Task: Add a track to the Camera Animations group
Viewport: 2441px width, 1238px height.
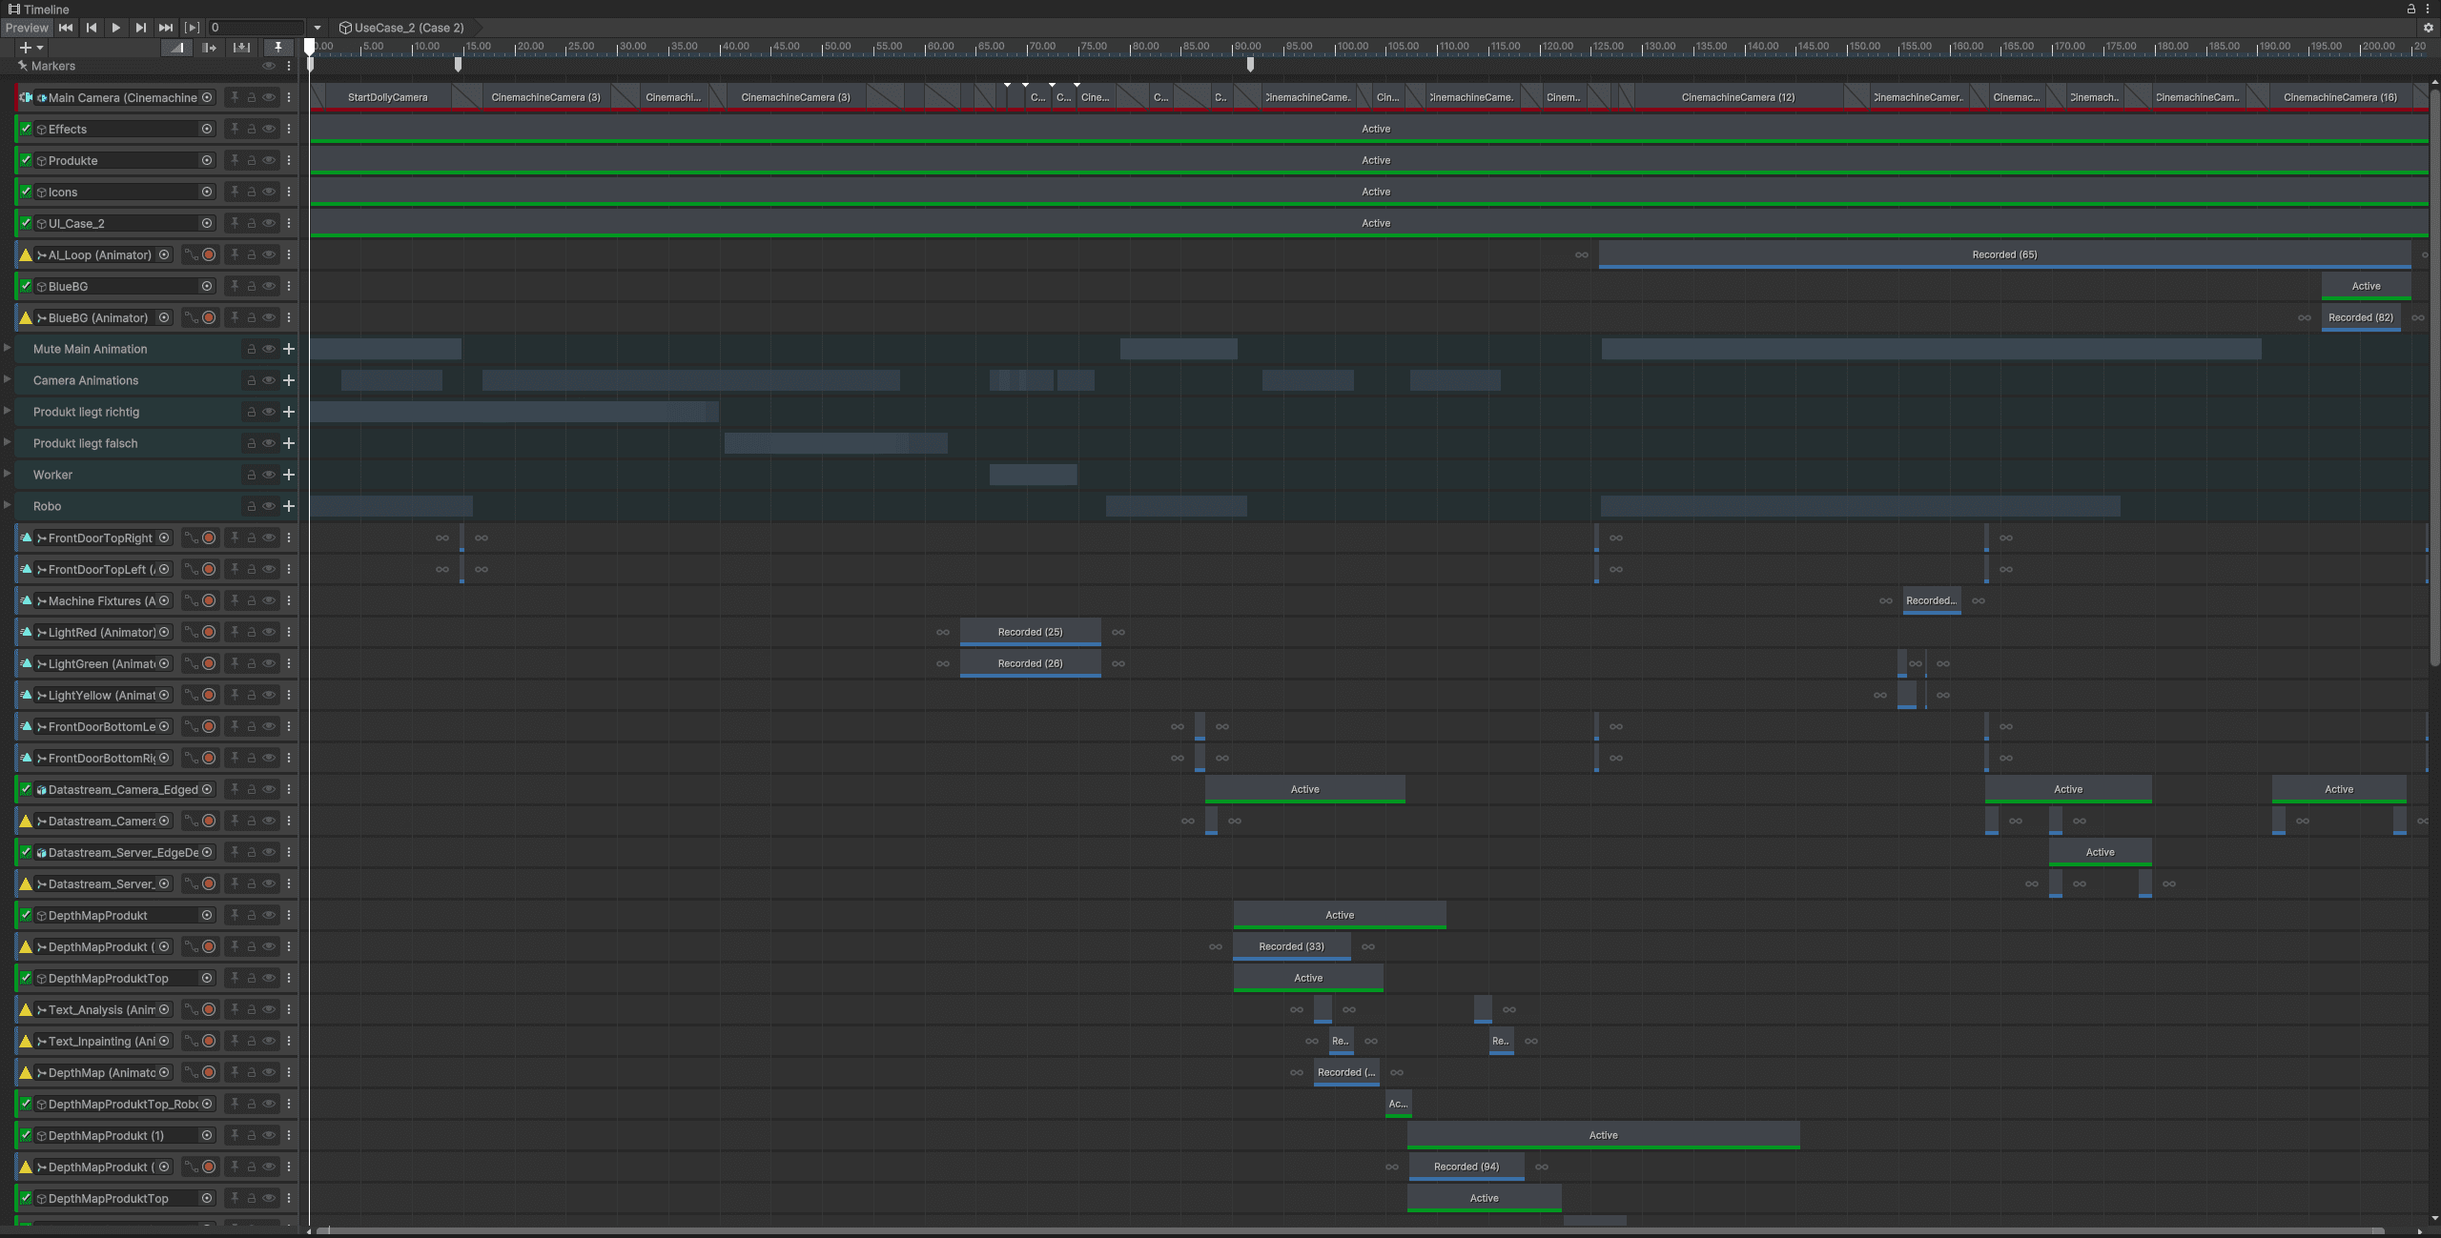Action: pos(289,380)
